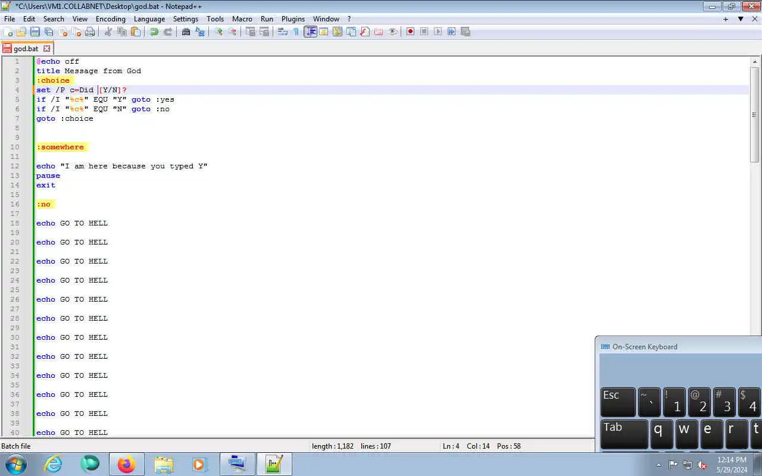Click the volume icon in system tray
The image size is (762, 476).
(702, 465)
